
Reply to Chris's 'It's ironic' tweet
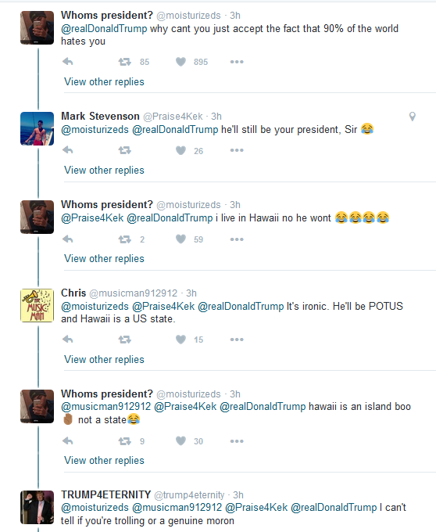[x=68, y=340]
